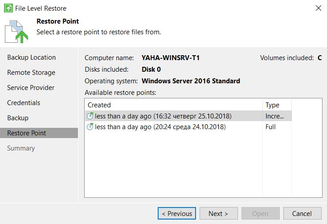This screenshot has width=327, height=224.
Task: Open the Credentials step
Action: pyautogui.click(x=24, y=103)
